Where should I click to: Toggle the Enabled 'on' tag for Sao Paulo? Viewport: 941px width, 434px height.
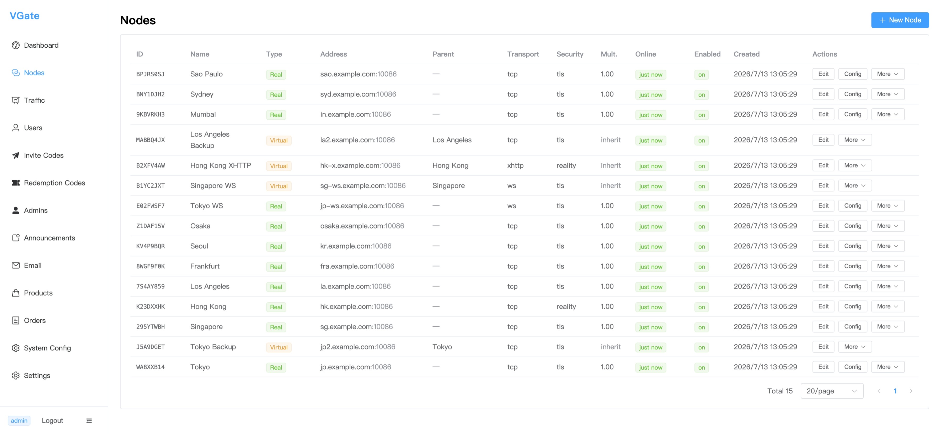[x=701, y=74]
